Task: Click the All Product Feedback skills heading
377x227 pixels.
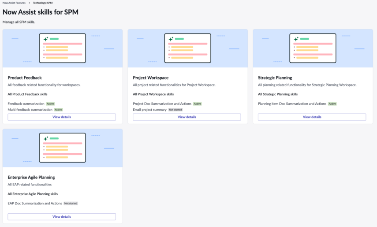Action: click(x=27, y=94)
